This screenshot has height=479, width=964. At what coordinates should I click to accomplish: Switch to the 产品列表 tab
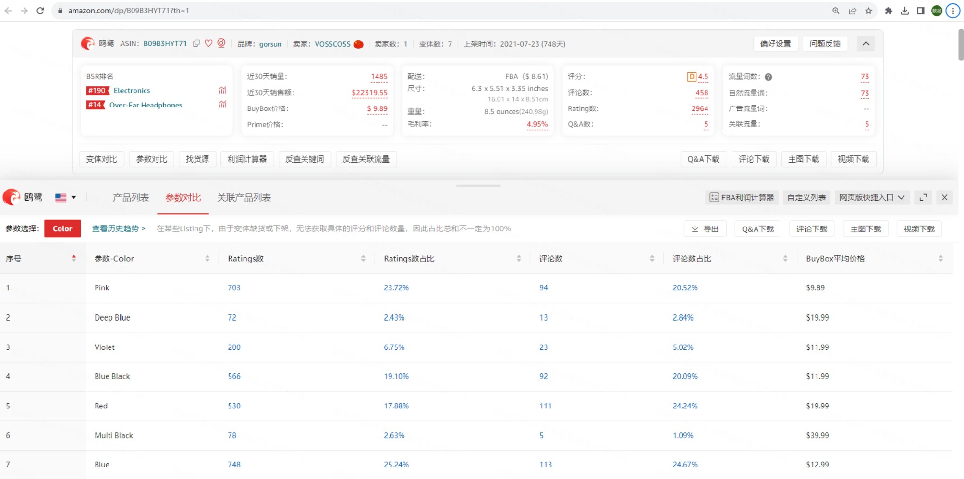coord(131,197)
